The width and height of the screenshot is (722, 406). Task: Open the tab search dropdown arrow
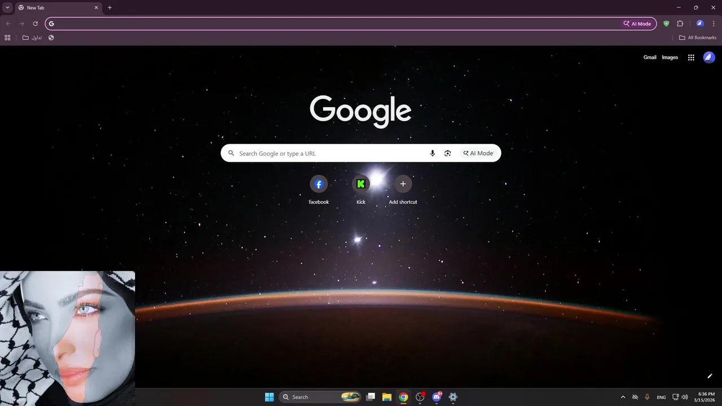tap(7, 8)
